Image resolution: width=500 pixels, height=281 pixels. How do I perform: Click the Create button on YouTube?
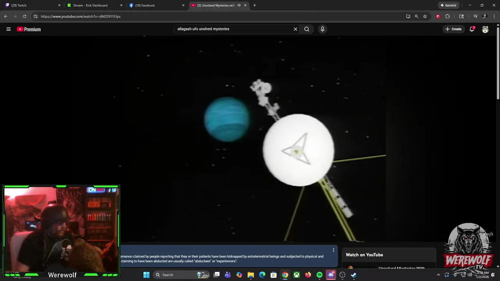(454, 29)
